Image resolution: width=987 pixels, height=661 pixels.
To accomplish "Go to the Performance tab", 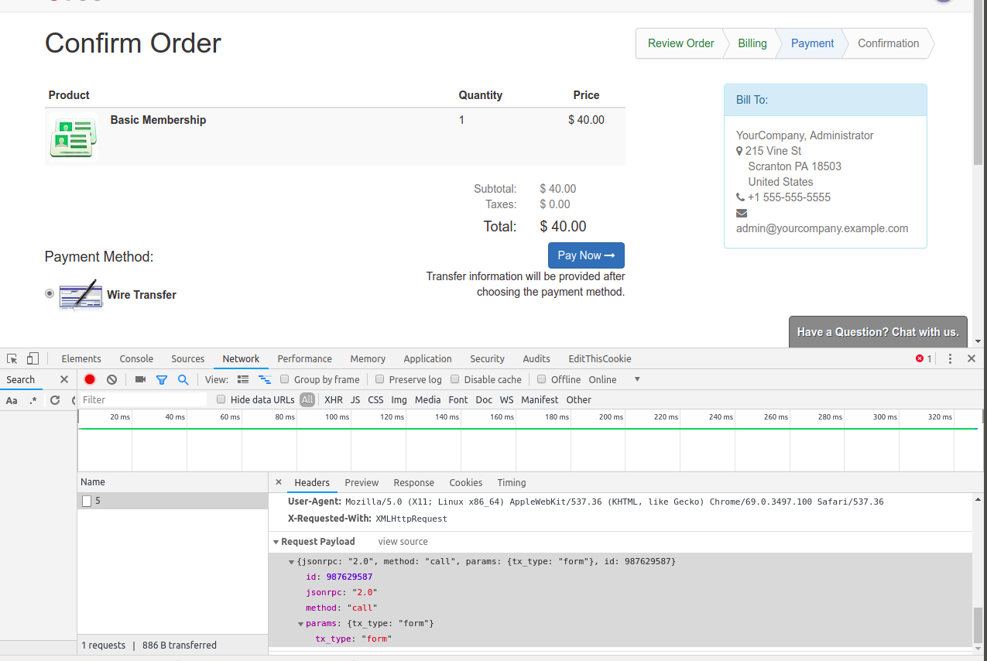I will [x=305, y=358].
